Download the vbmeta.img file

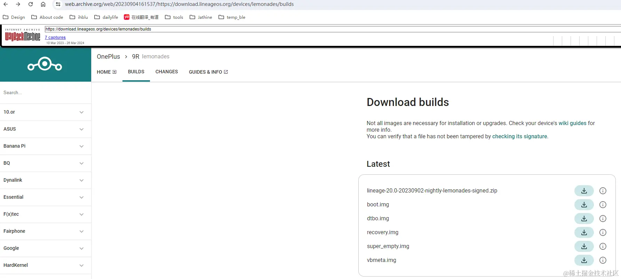tap(584, 260)
